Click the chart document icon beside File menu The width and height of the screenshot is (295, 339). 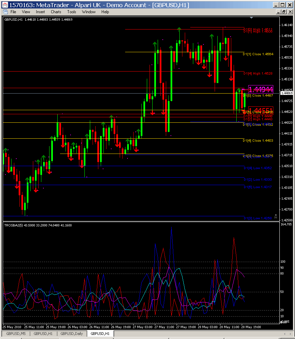point(5,12)
